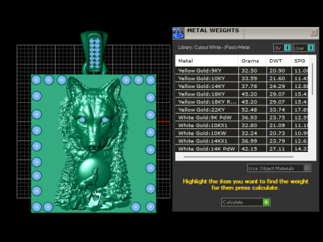This screenshot has height=242, width=323.
Task: Click the 32.50 grams value
Action: pyautogui.click(x=249, y=71)
